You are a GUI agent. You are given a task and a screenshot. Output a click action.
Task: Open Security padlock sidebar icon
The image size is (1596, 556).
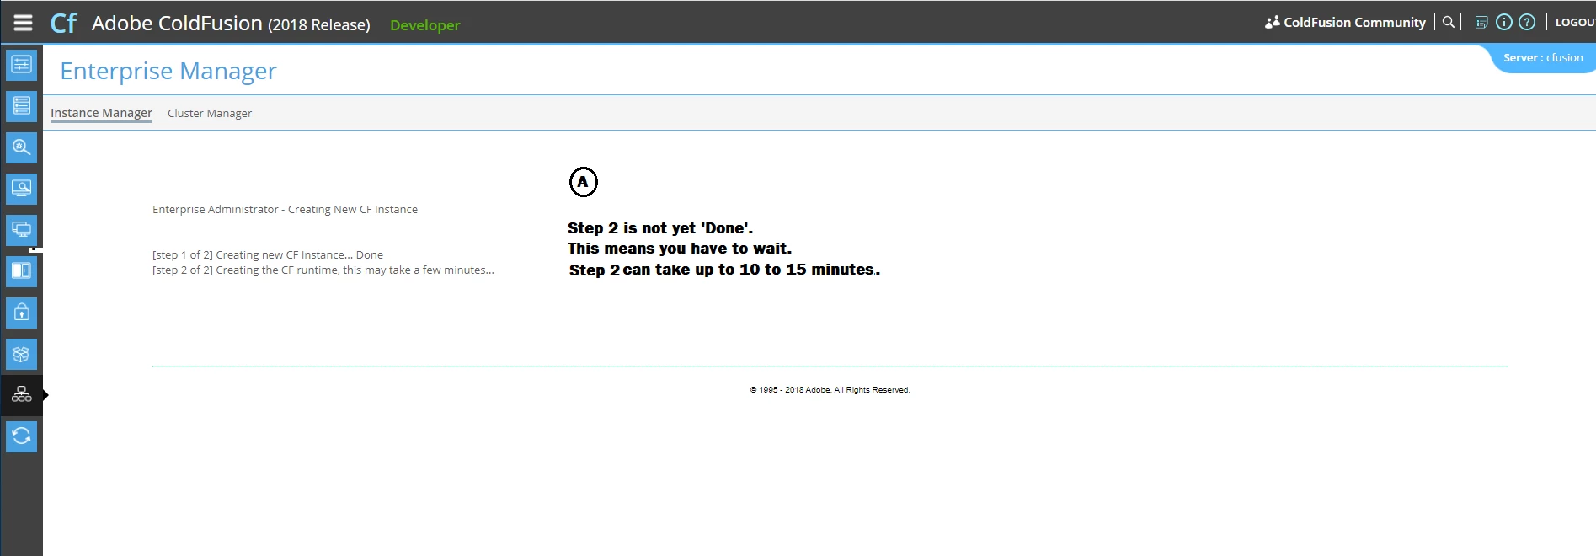pos(22,313)
